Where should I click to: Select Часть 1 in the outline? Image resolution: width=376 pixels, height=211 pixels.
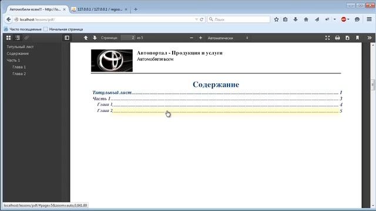pyautogui.click(x=14, y=60)
